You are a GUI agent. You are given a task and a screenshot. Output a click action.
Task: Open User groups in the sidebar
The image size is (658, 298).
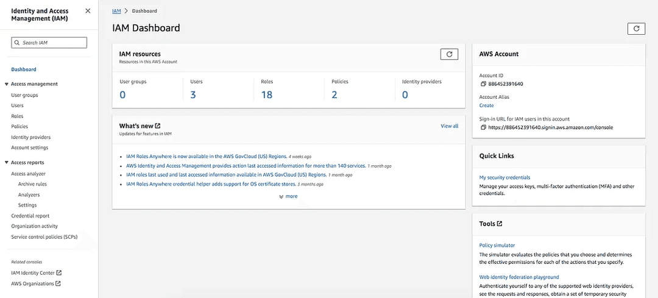coord(24,95)
